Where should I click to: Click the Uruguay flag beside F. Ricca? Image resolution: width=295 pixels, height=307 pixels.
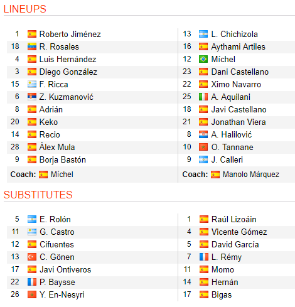click(x=32, y=84)
